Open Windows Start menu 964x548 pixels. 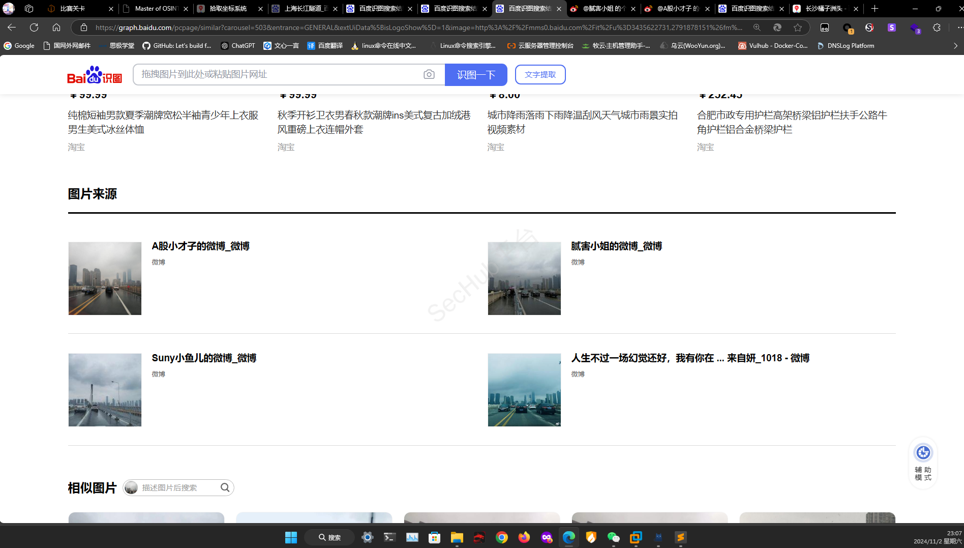tap(291, 537)
